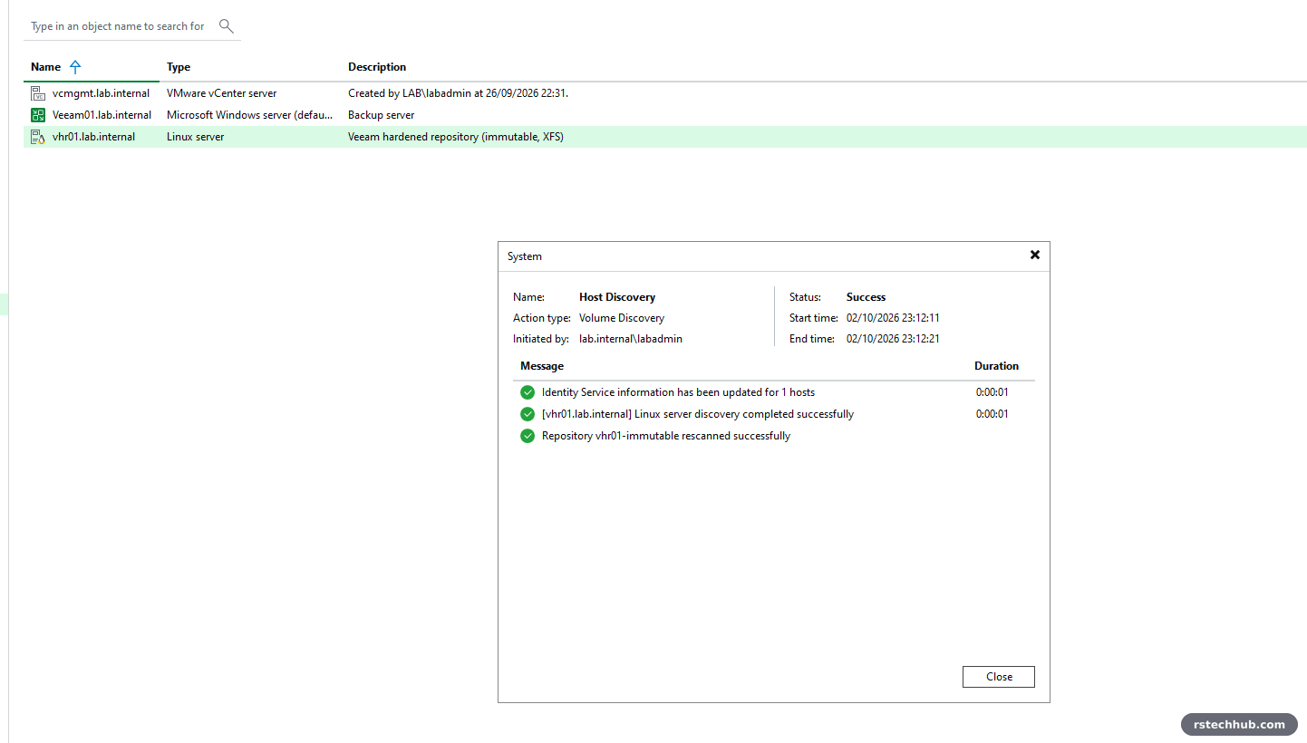
Task: Sort by the Description column header
Action: 377,67
